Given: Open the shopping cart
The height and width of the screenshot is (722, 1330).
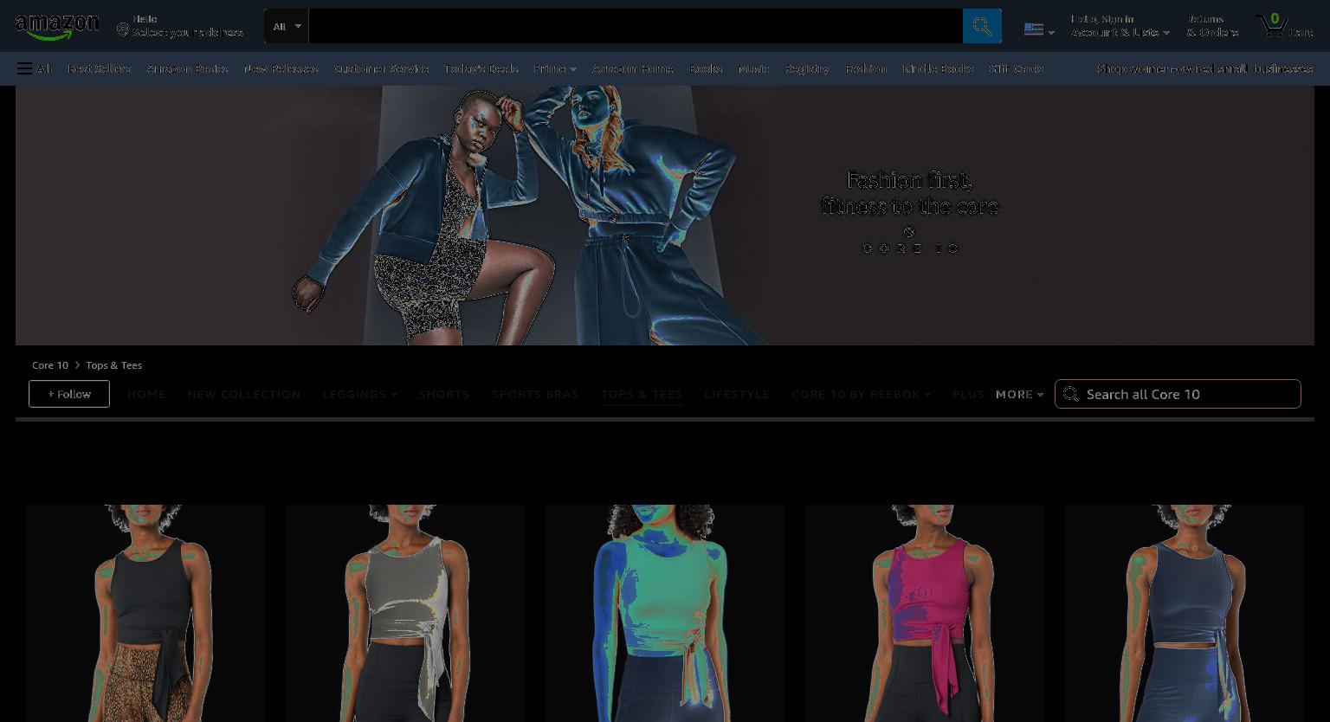Looking at the screenshot, I should coord(1283,25).
